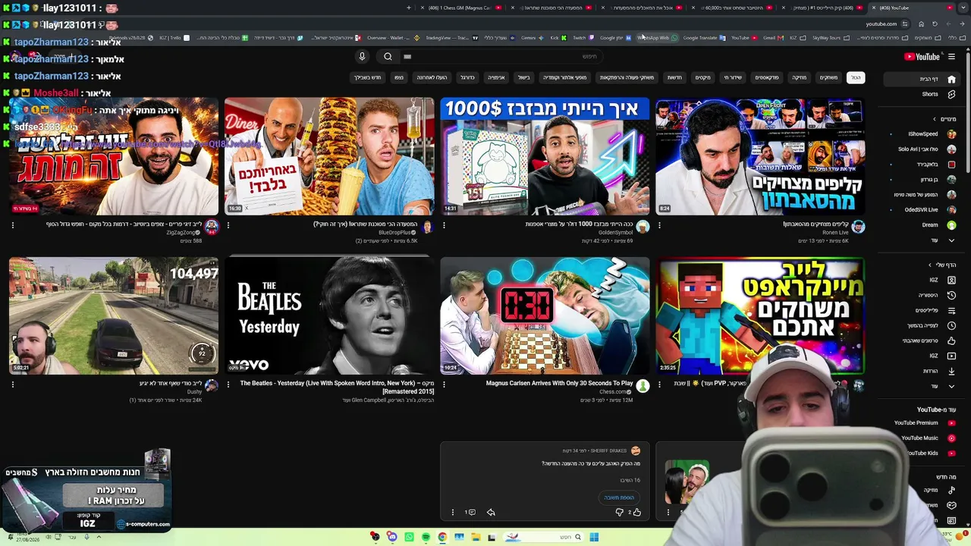This screenshot has width=971, height=546.
Task: Share the SHERIFF DRAKES community post
Action: (491, 513)
